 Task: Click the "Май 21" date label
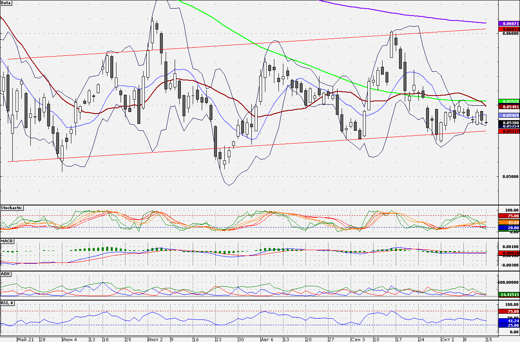pos(25,340)
